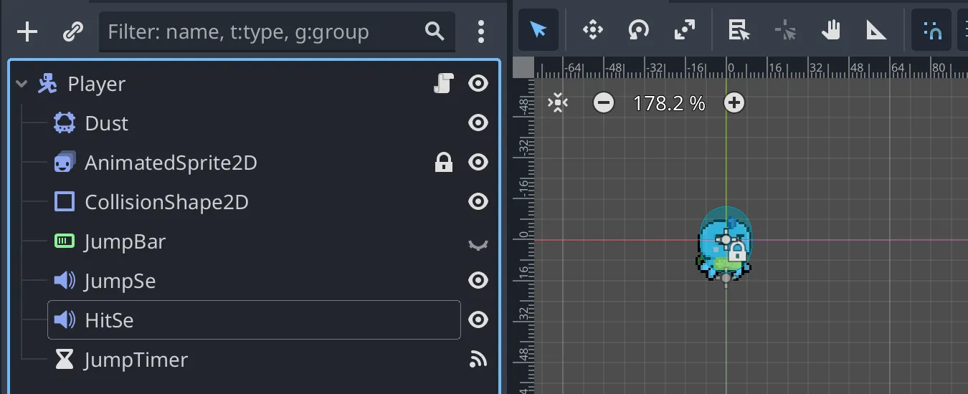Select the Ruler Mode tool
Screen dimensions: 968x394
[876, 30]
